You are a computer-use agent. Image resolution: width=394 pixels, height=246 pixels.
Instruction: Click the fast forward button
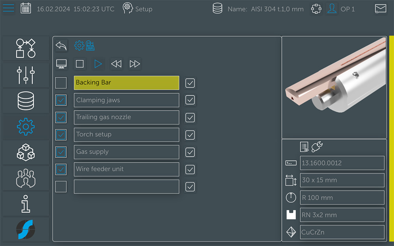(135, 64)
